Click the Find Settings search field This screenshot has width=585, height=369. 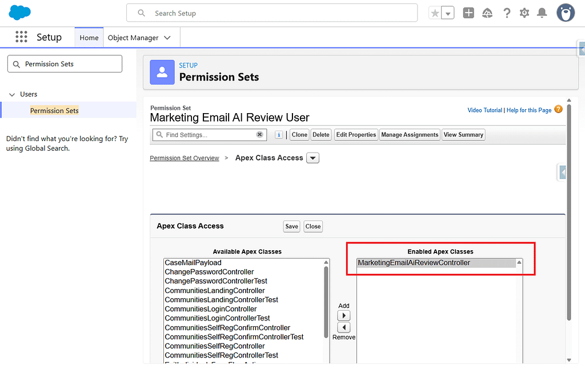click(209, 135)
